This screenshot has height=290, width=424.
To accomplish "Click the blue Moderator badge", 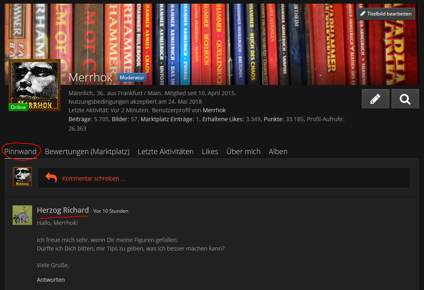I will click(x=132, y=78).
